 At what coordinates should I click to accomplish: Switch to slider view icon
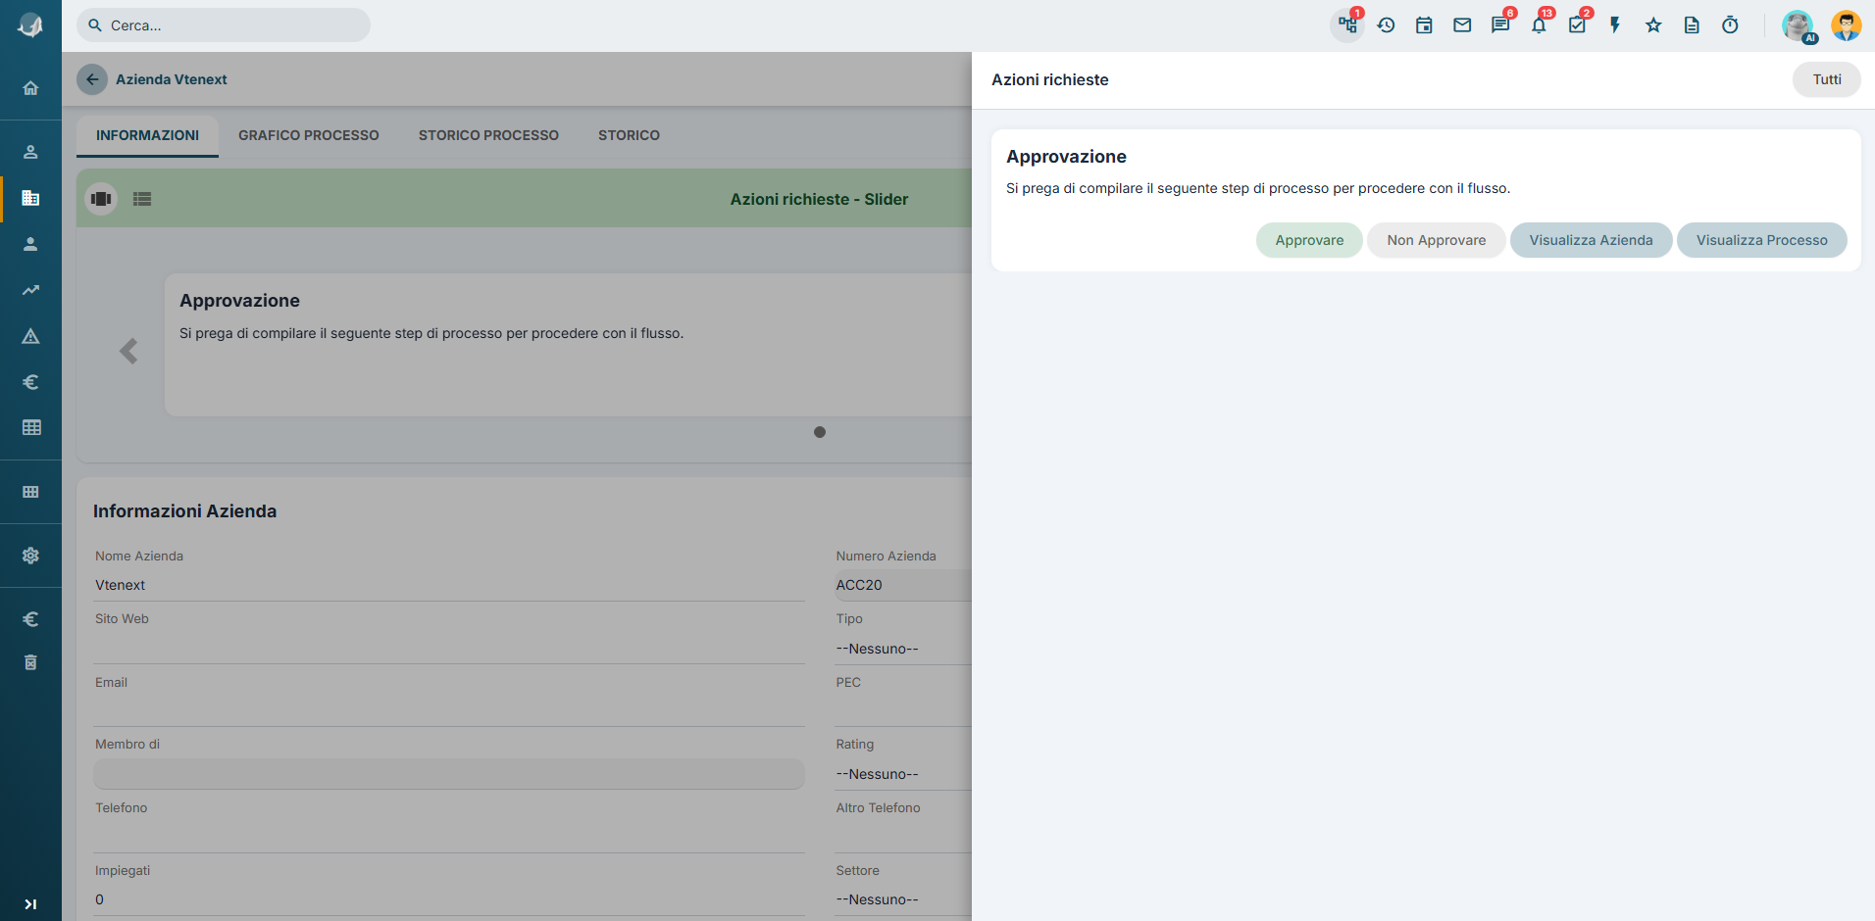[101, 199]
